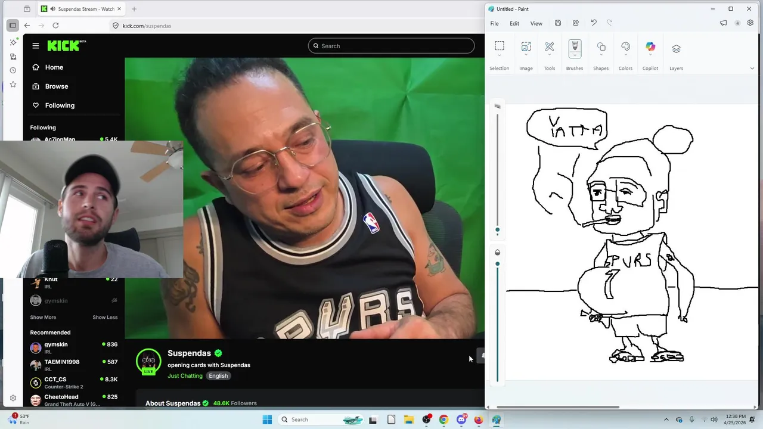Reload the Kick page

pyautogui.click(x=55, y=26)
